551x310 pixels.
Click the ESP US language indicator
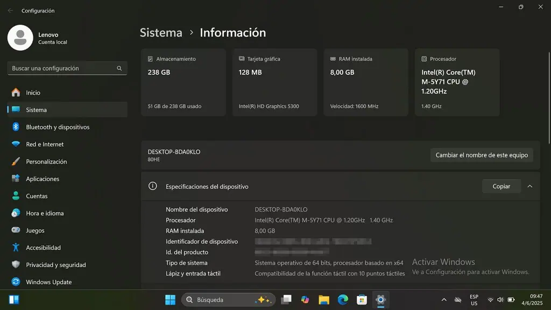point(474,300)
